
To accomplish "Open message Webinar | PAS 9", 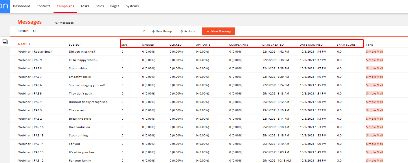I will point(30,60).
